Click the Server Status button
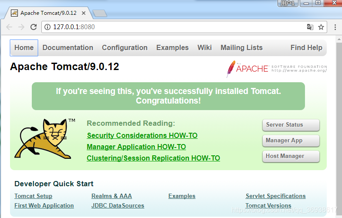This screenshot has height=218, width=342. pos(291,125)
